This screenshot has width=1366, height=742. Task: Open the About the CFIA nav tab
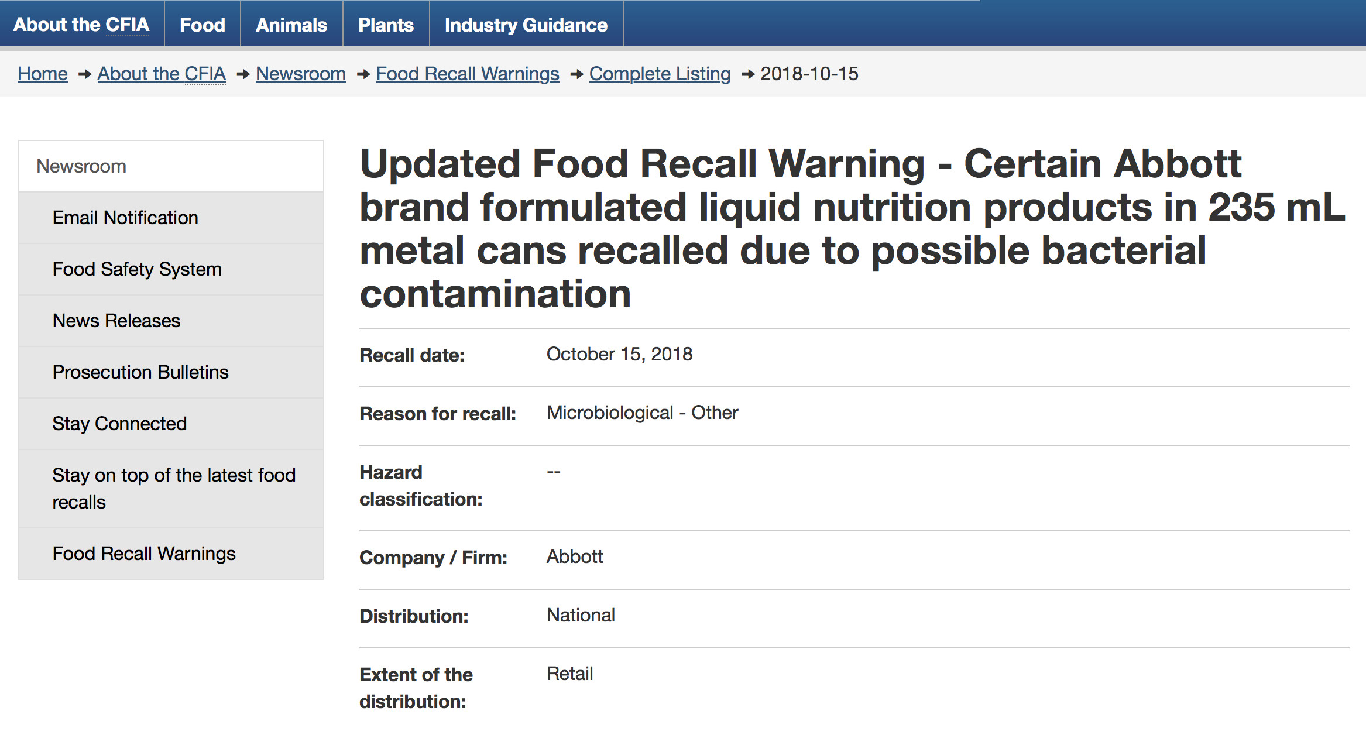click(x=81, y=25)
